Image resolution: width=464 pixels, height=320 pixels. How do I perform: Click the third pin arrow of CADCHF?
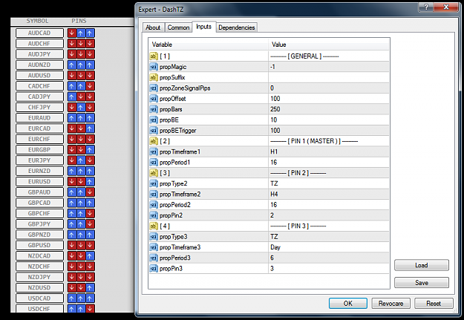(91, 86)
